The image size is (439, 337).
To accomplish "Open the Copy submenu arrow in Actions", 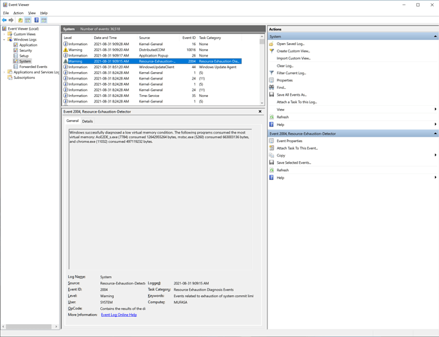I will pyautogui.click(x=436, y=155).
